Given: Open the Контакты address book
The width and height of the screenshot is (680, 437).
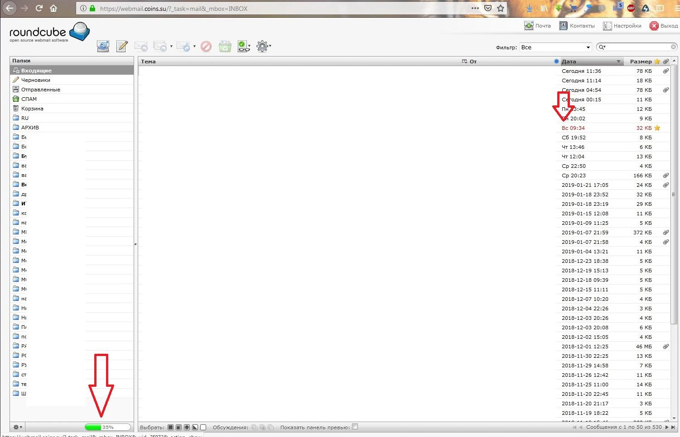Looking at the screenshot, I should coord(577,26).
